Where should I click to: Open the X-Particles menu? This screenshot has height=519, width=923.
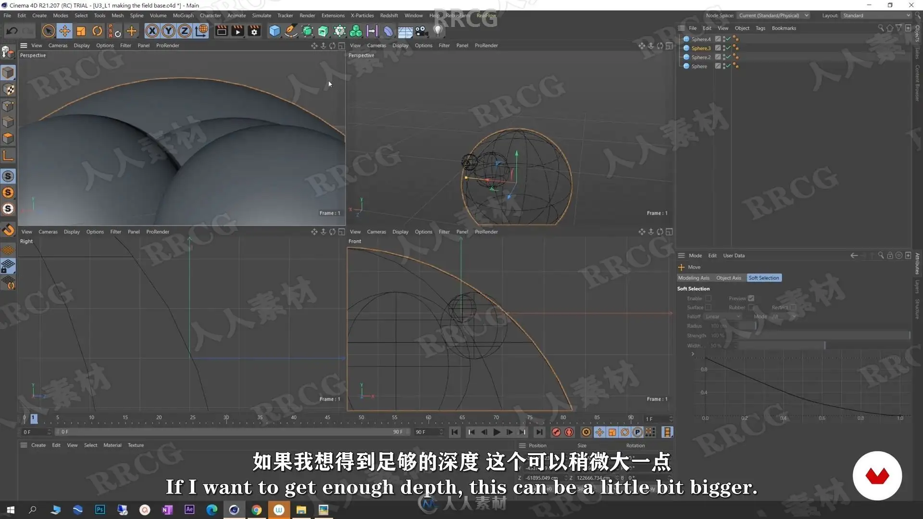362,15
